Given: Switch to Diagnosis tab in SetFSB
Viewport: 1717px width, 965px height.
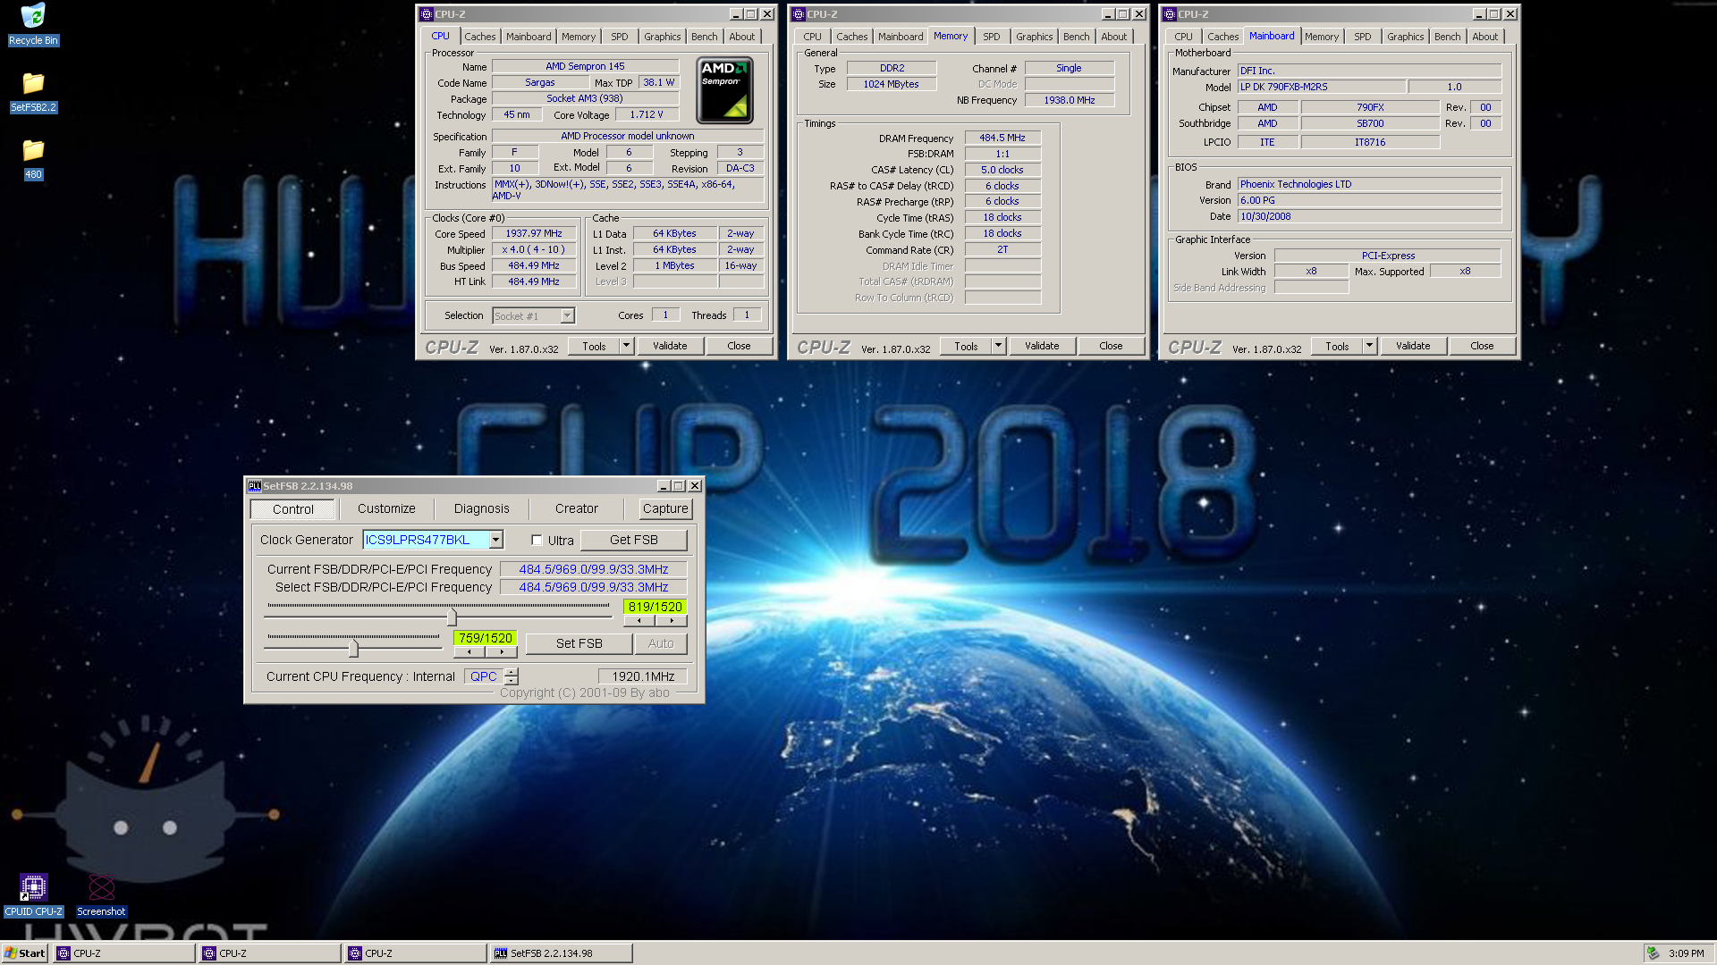Looking at the screenshot, I should [x=481, y=509].
